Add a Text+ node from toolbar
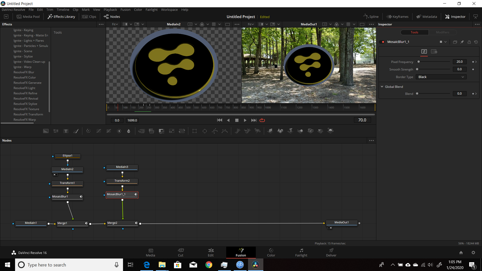482x271 pixels. pyautogui.click(x=66, y=131)
